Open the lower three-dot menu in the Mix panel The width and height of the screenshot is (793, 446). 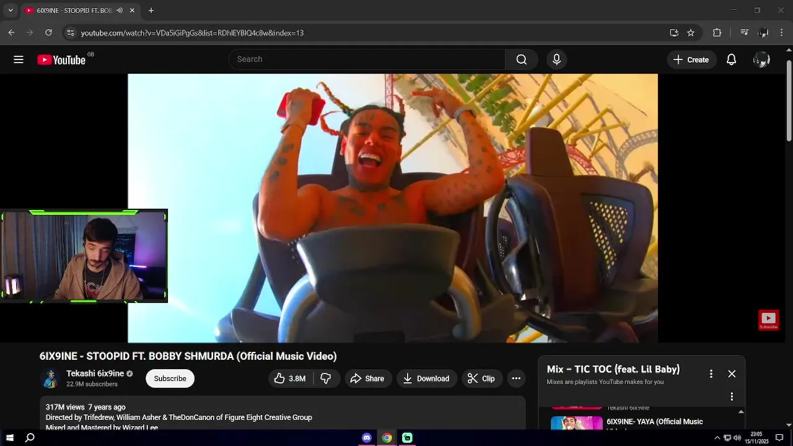pyautogui.click(x=732, y=396)
